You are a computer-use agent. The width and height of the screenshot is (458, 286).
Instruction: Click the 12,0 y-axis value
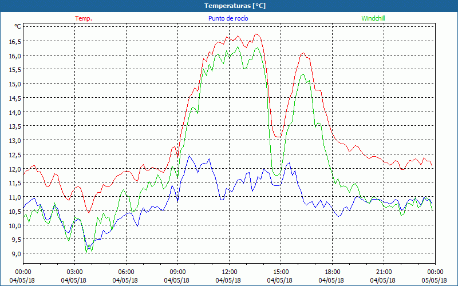(x=15, y=169)
